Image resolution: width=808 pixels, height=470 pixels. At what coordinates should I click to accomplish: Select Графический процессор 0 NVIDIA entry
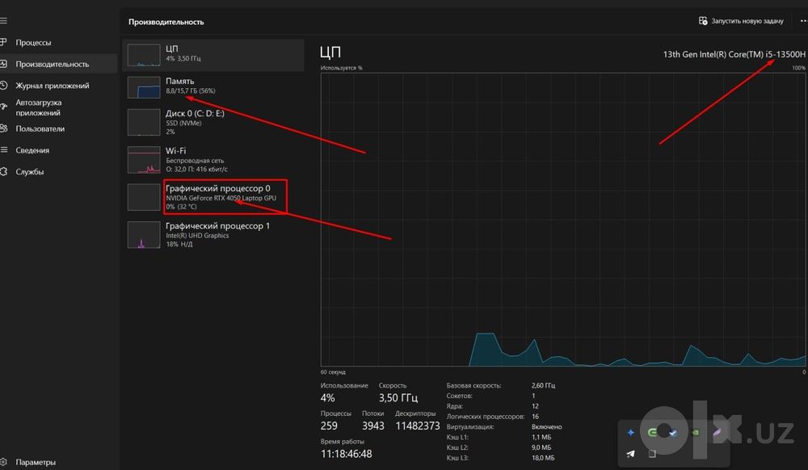(213, 197)
